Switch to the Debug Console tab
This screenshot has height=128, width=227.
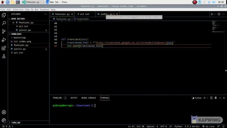(89, 98)
